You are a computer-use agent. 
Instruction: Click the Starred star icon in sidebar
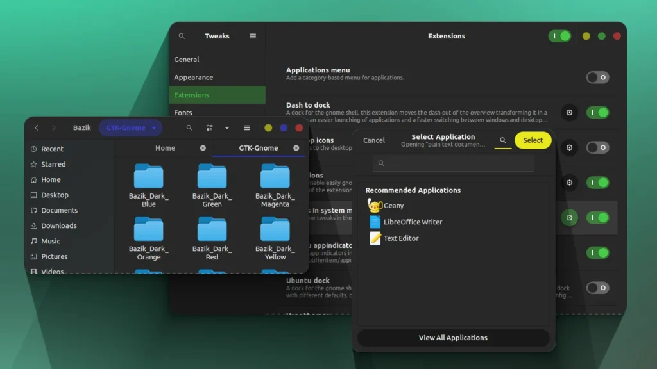pos(33,165)
